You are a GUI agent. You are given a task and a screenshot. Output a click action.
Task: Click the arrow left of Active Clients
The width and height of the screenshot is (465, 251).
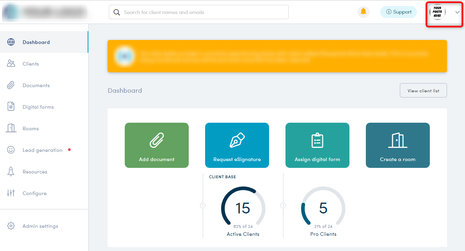coord(203,205)
